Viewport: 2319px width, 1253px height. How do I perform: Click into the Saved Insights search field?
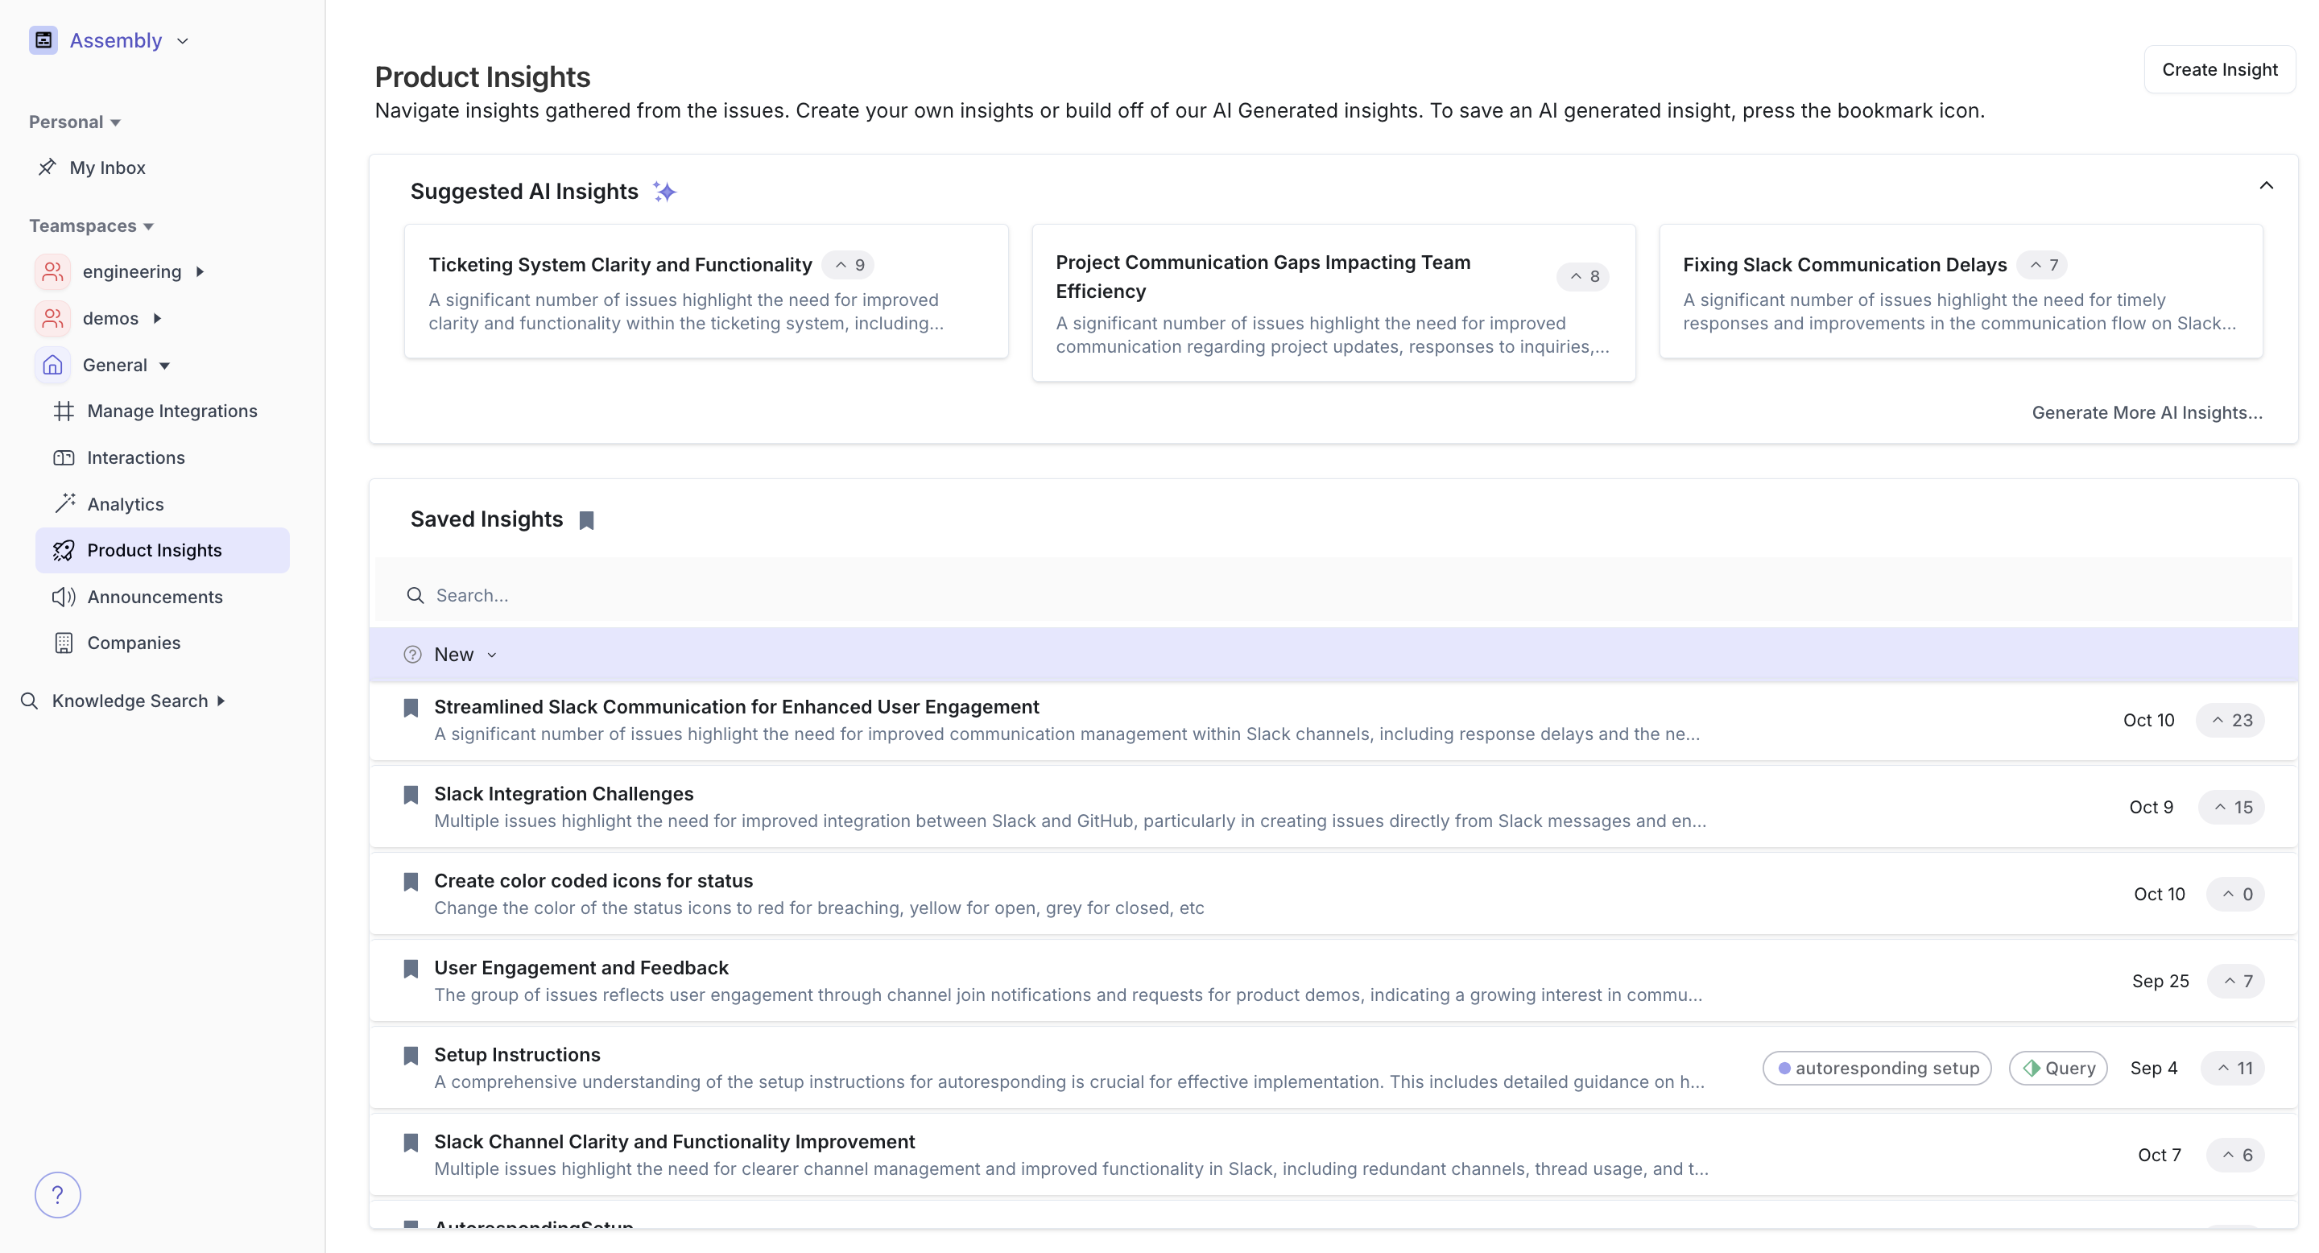(900, 595)
